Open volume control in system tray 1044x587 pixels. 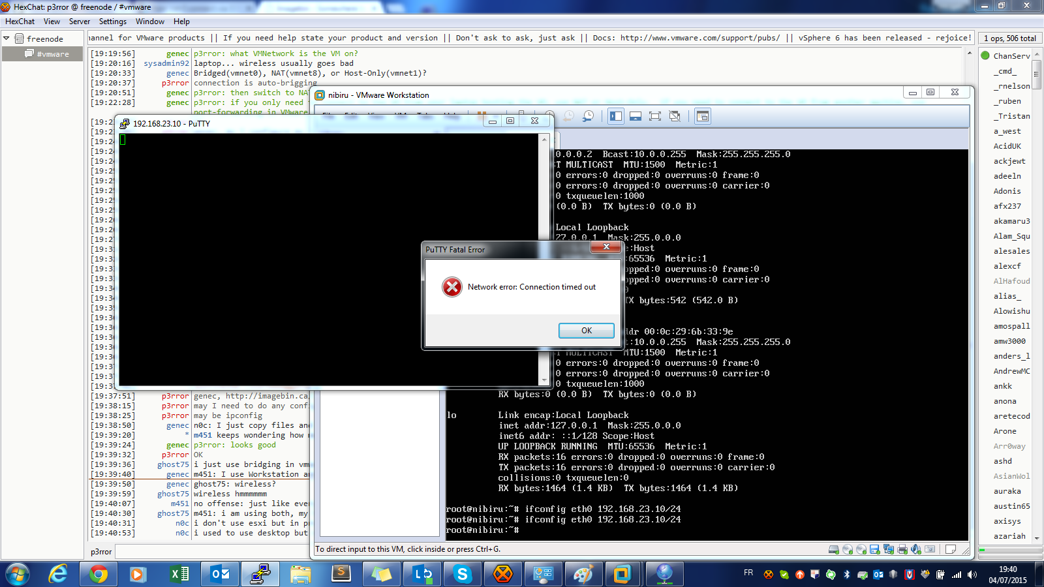point(972,575)
